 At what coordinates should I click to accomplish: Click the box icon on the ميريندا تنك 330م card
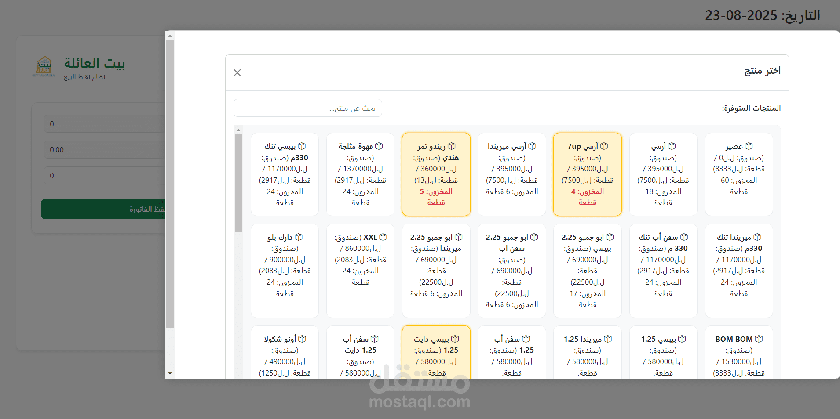pyautogui.click(x=757, y=237)
